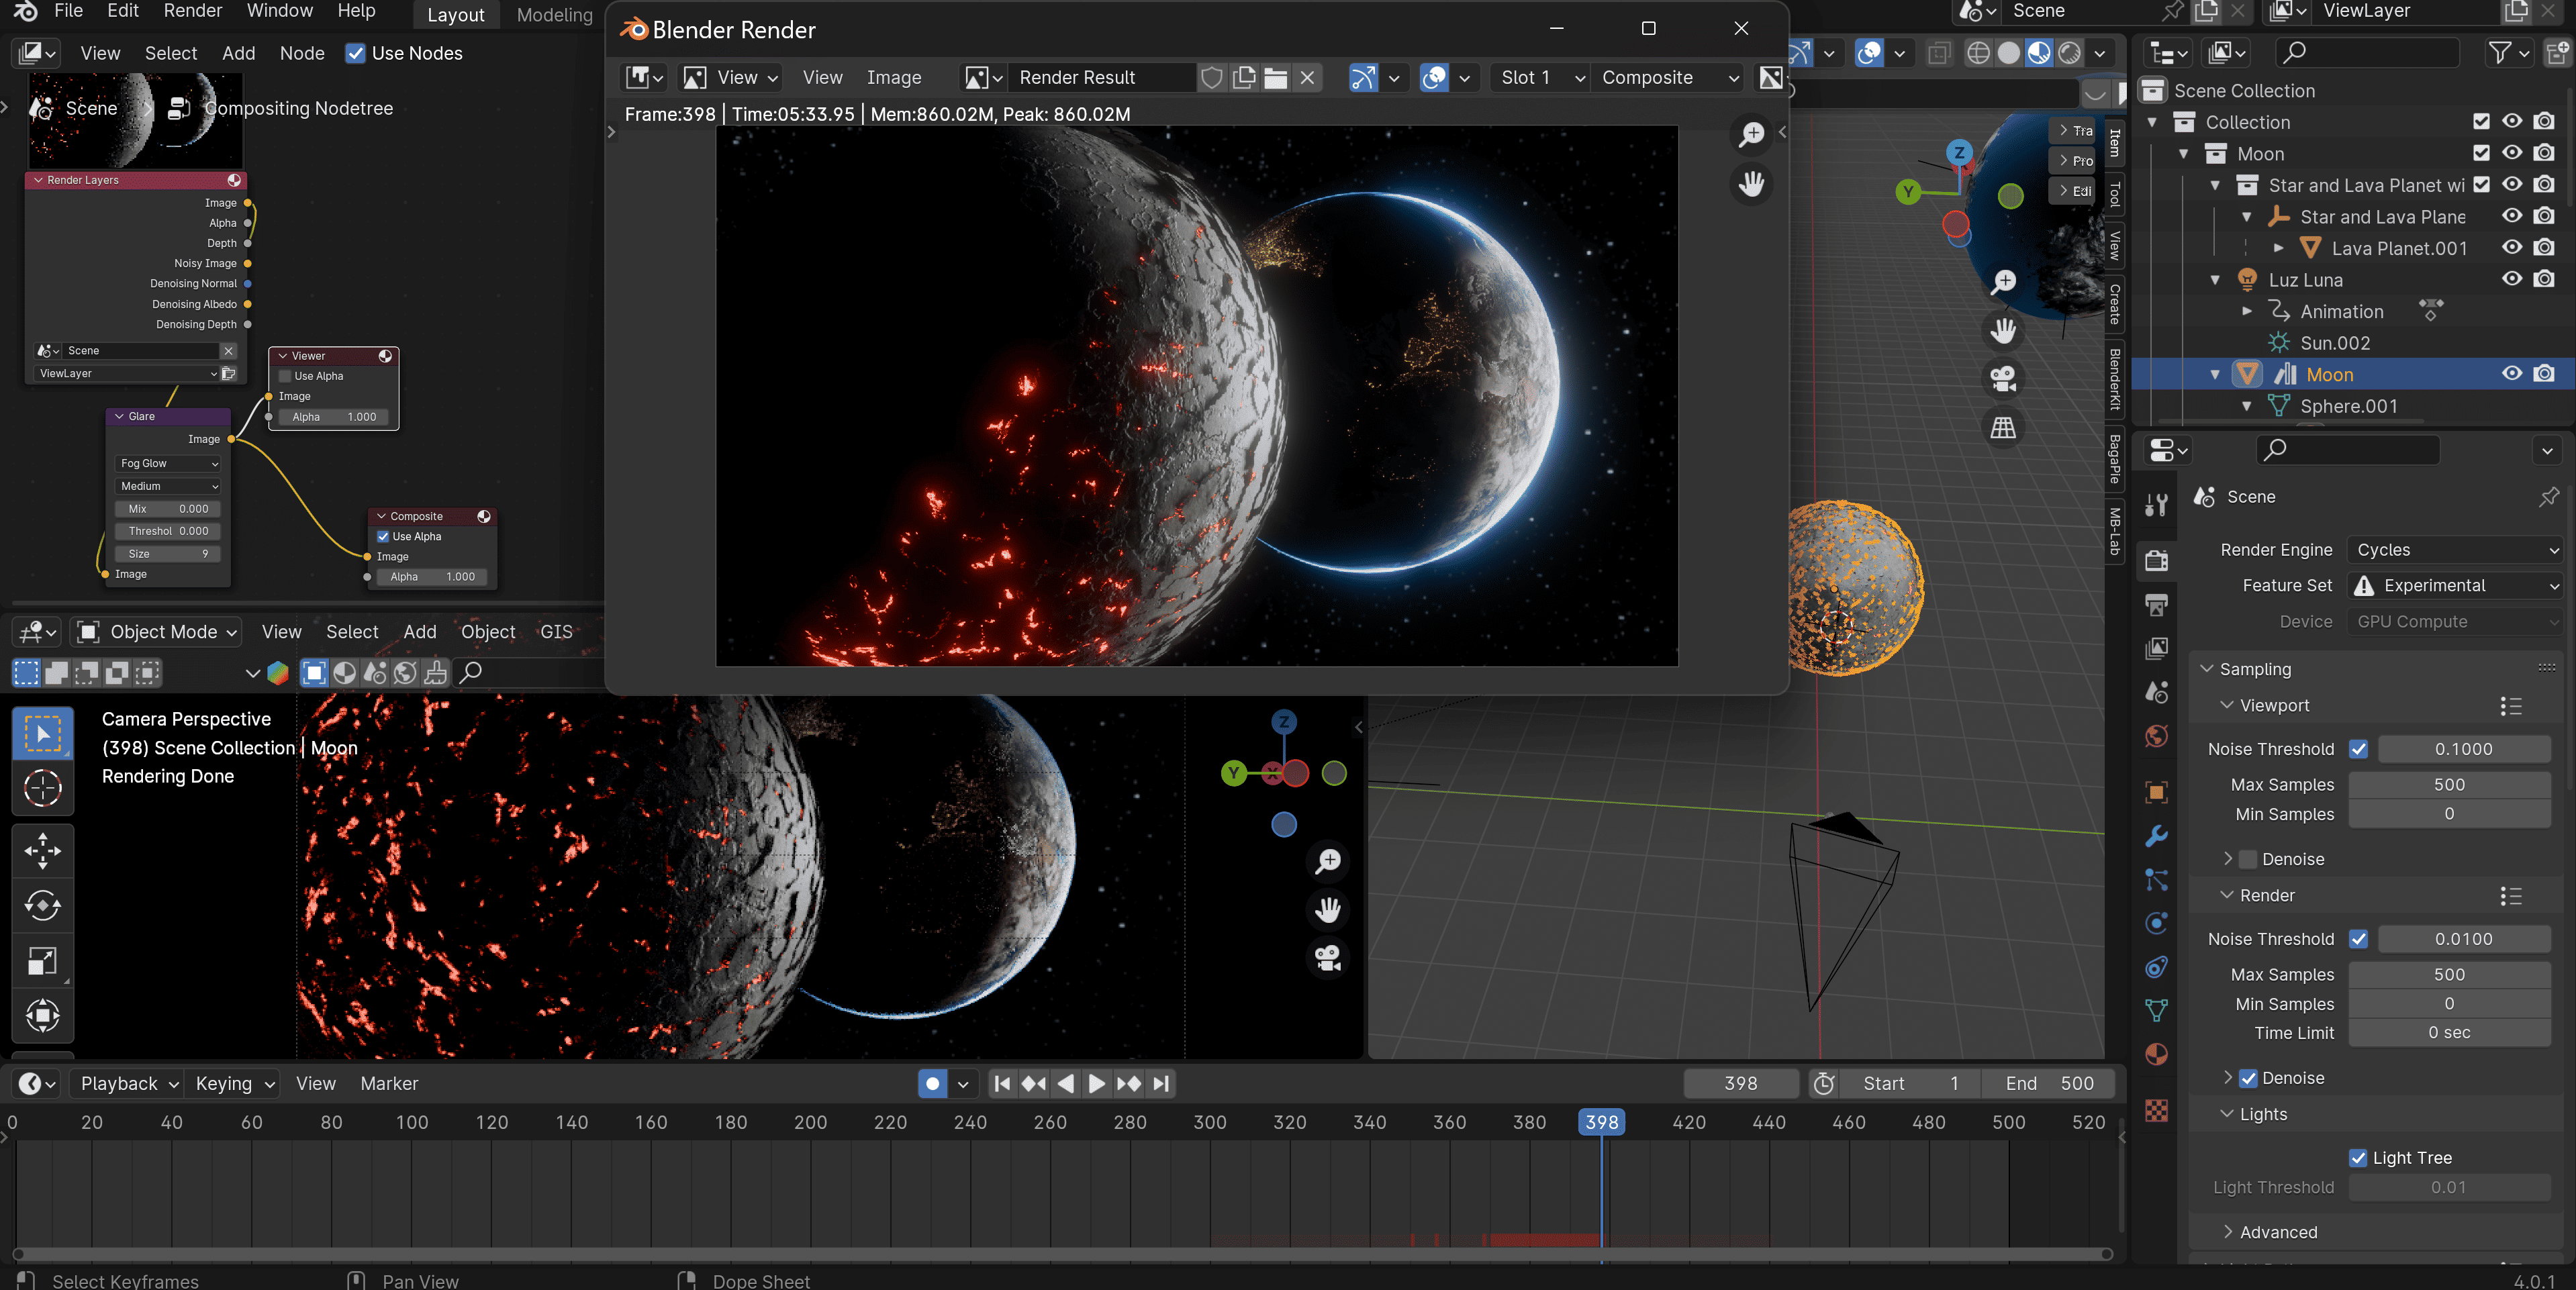Expand the Advanced sampling section
The image size is (2576, 1290).
[x=2277, y=1232]
